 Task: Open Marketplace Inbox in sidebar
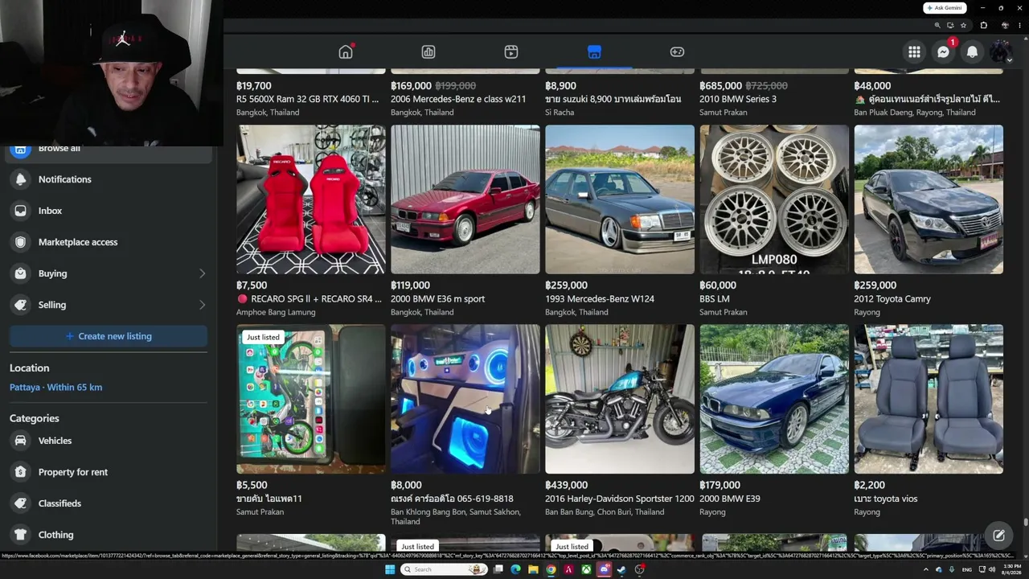click(109, 211)
